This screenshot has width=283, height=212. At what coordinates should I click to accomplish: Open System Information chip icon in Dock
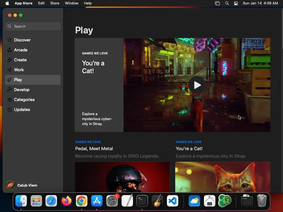pyautogui.click(x=209, y=201)
